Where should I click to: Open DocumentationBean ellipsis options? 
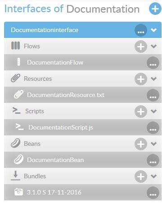(x=153, y=160)
